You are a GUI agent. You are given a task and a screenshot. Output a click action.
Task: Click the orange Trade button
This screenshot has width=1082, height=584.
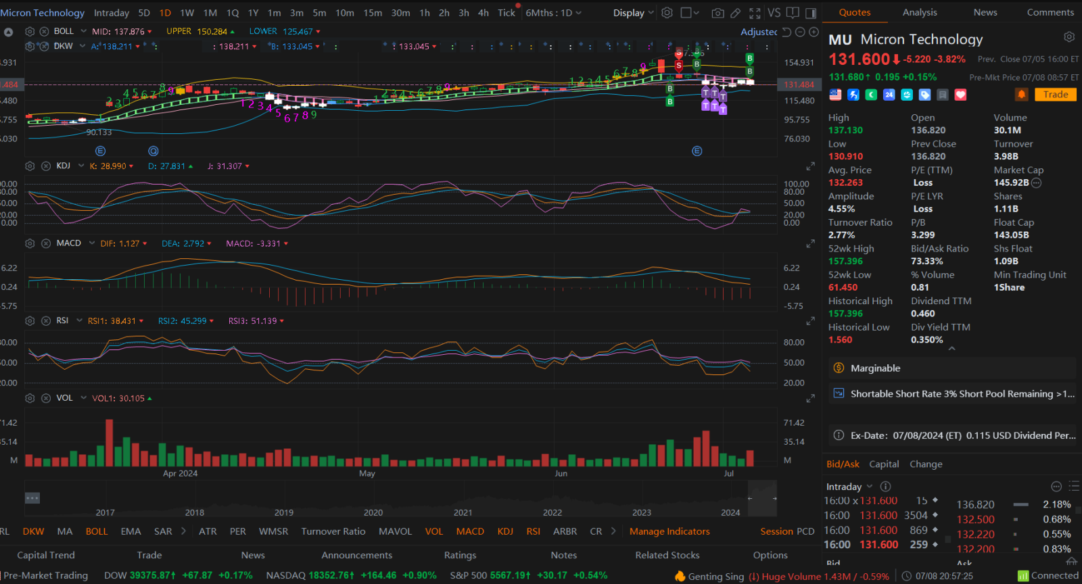1055,95
